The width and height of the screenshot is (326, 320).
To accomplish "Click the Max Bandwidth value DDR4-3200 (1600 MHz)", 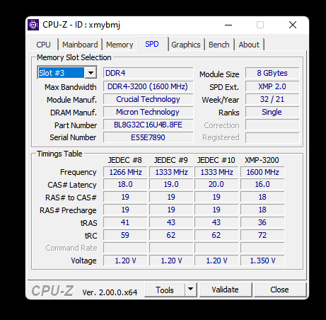I will [148, 86].
